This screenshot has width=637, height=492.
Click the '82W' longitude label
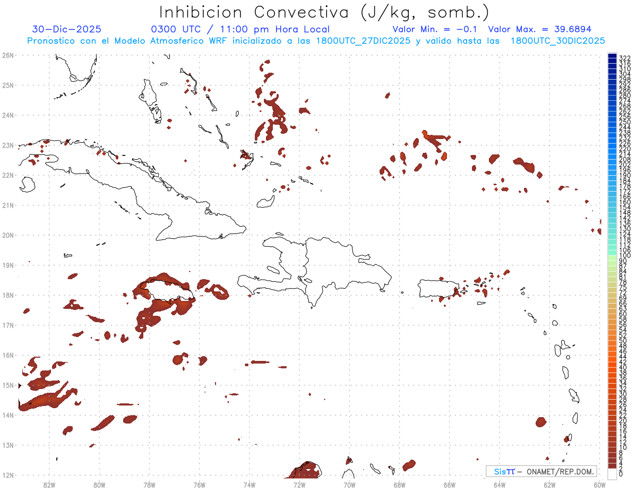click(49, 484)
